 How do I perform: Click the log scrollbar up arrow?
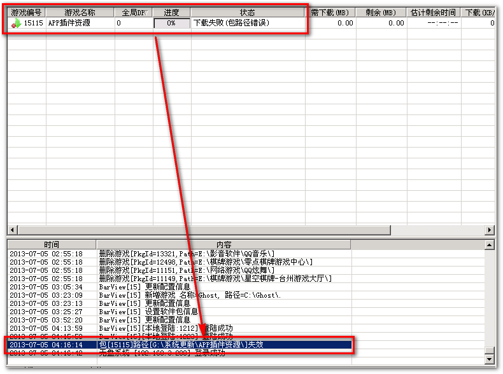pos(489,245)
